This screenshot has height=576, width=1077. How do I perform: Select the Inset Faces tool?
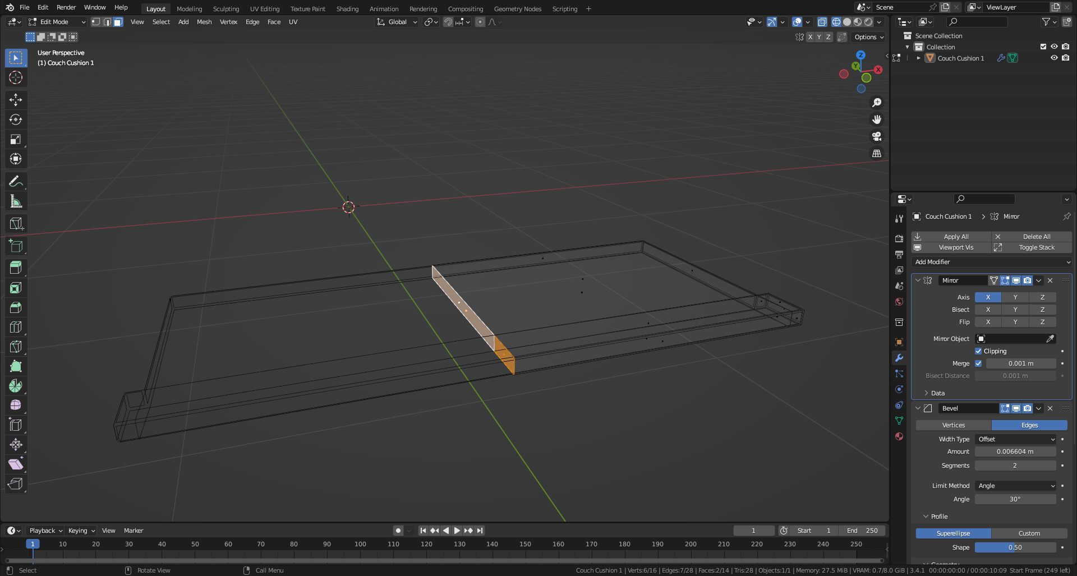[16, 288]
